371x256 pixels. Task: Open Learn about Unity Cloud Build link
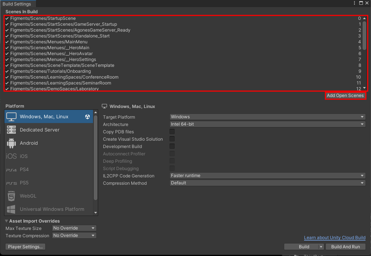(335, 238)
